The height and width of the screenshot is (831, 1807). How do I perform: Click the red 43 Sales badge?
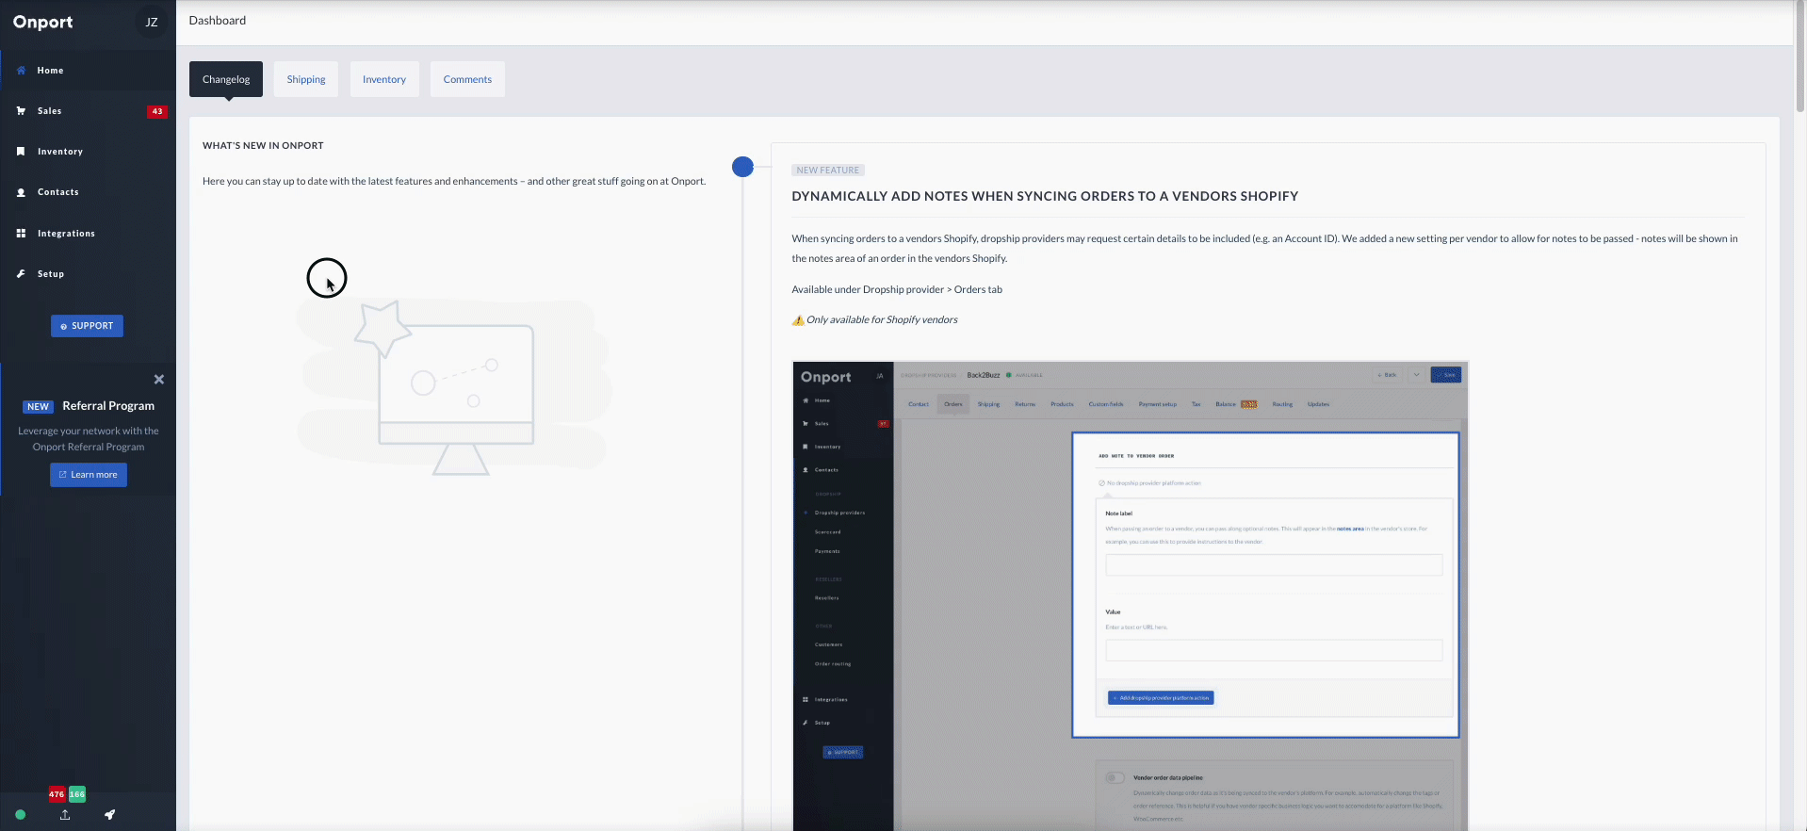[x=157, y=111]
